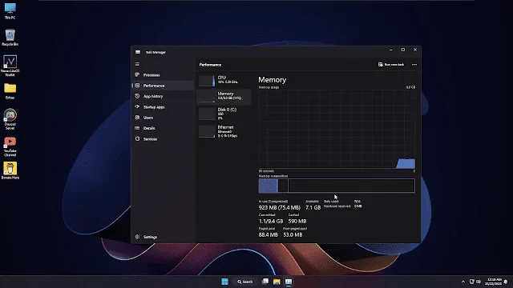
Task: Select the Extras folder on the desktop
Action: click(10, 91)
